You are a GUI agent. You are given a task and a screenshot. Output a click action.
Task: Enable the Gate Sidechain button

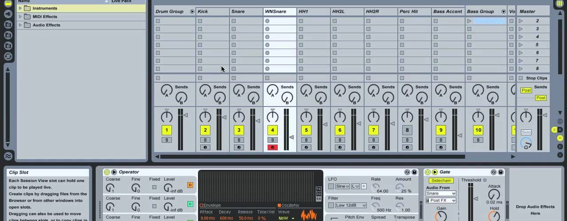tap(441, 180)
